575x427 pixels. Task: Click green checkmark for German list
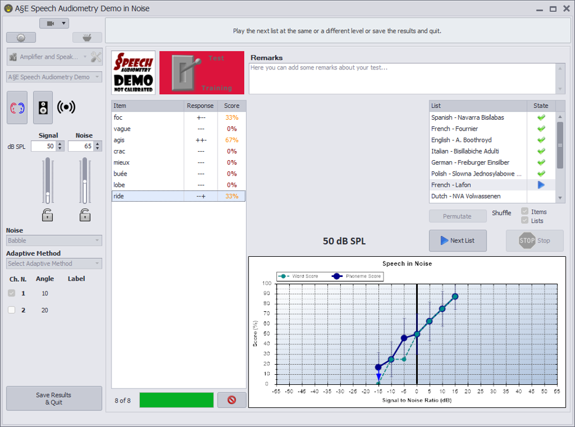(541, 162)
